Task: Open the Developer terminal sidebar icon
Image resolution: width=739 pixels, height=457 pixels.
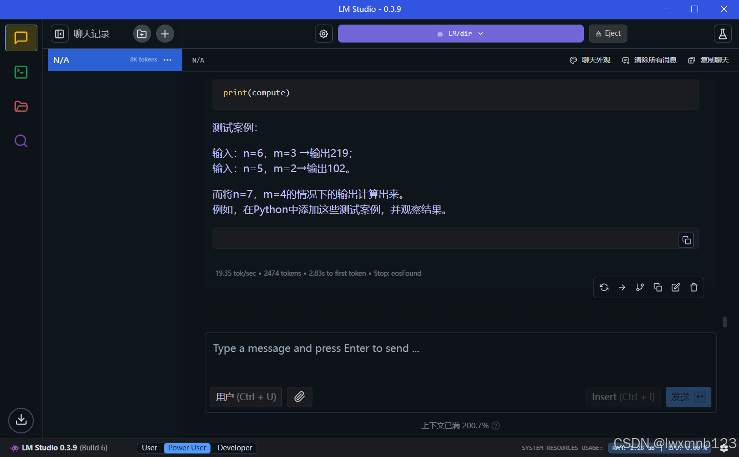Action: pyautogui.click(x=21, y=72)
